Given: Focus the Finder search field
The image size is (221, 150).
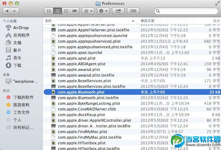Looking at the screenshot, I should coord(186,11).
